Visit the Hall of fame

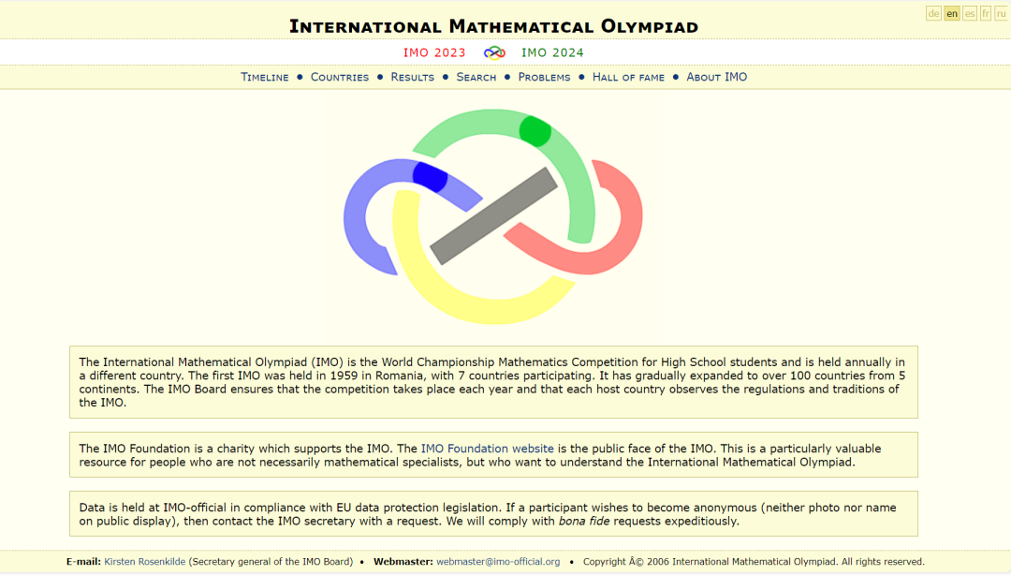pos(629,77)
